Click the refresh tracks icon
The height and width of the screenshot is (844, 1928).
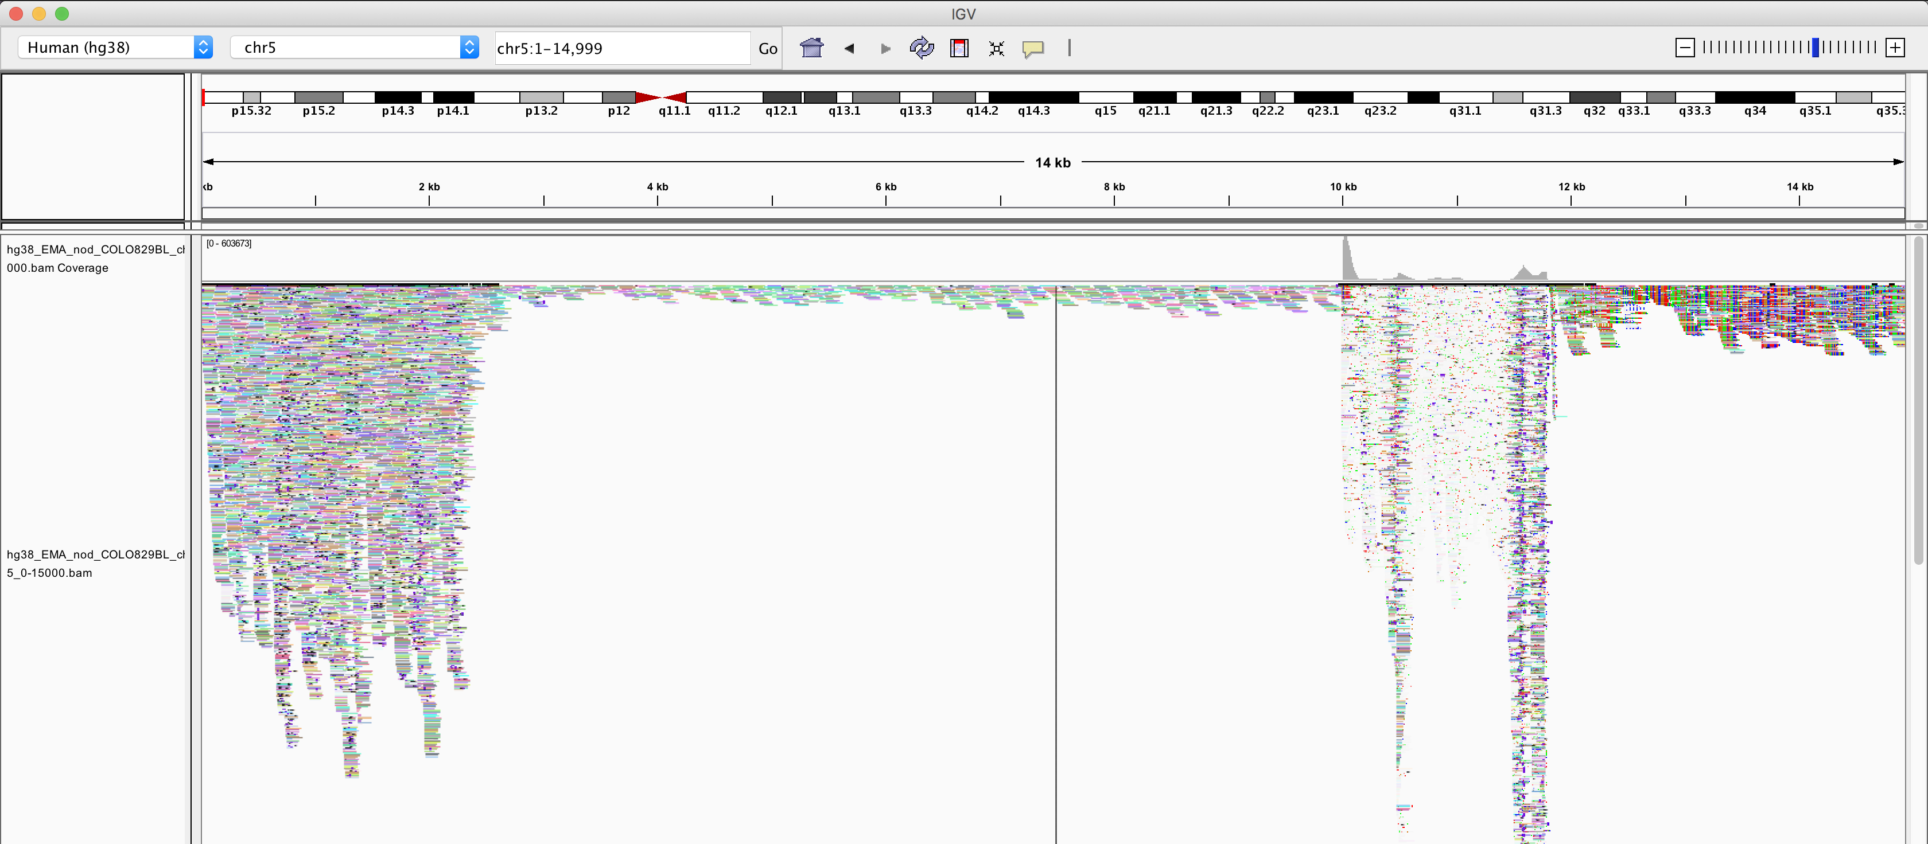[x=922, y=48]
